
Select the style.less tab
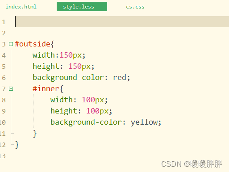pos(82,7)
